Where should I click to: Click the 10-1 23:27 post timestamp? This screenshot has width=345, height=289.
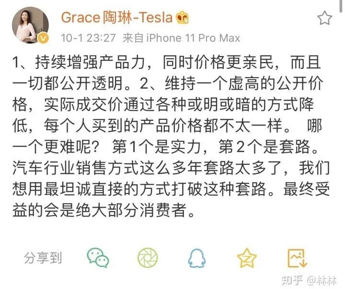[88, 37]
